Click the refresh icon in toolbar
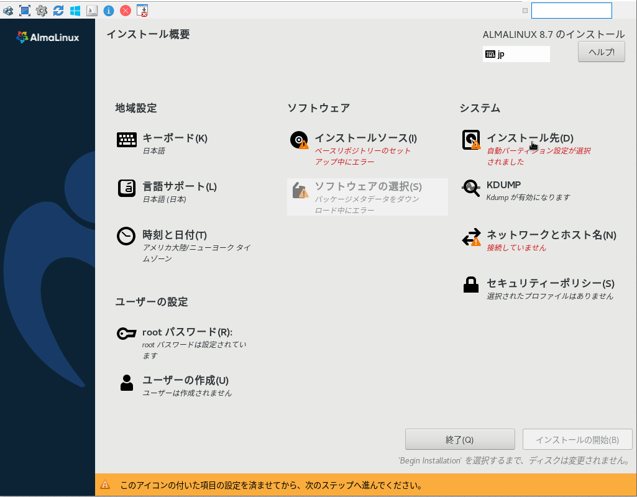This screenshot has height=497, width=637. [x=58, y=10]
